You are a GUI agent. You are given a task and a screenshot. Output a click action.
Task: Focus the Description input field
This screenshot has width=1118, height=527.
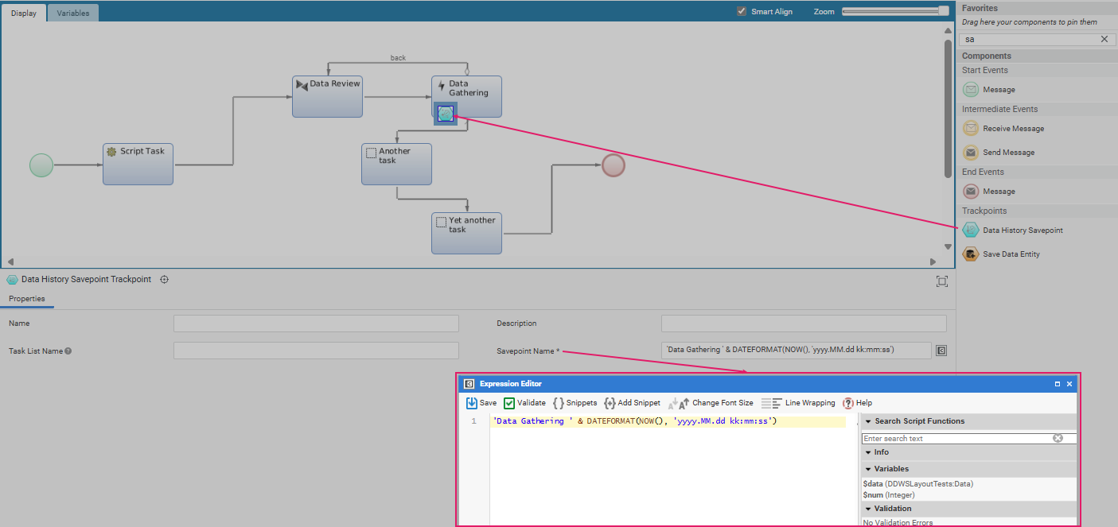pos(804,324)
